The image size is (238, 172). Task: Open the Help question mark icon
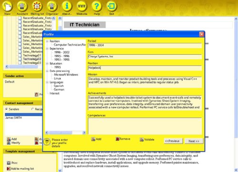(x=97, y=6)
